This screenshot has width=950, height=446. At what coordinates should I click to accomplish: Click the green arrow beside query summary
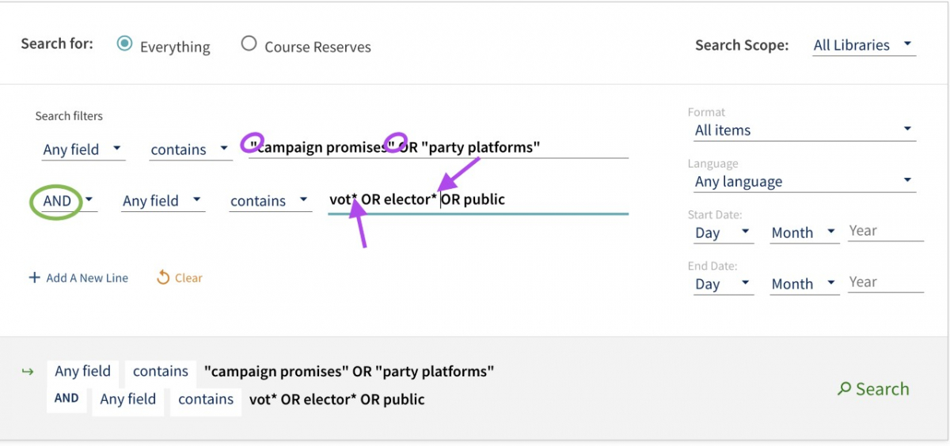point(28,372)
